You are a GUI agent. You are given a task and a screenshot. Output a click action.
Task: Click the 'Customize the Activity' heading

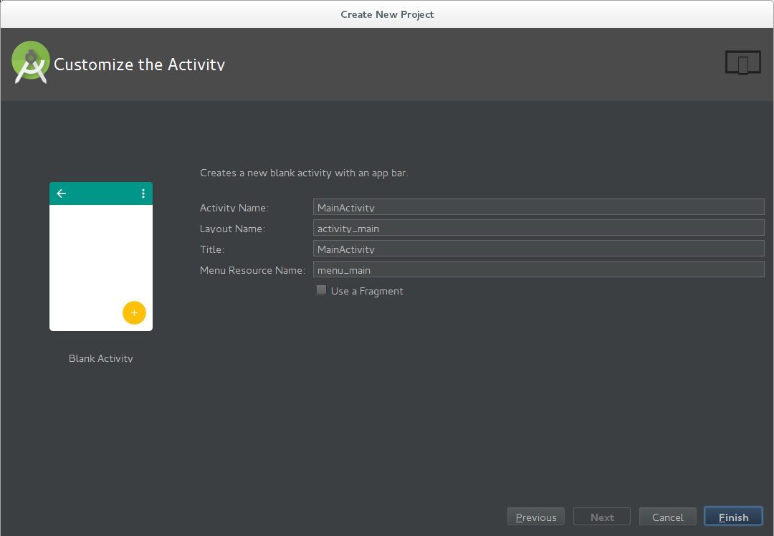[x=139, y=64]
